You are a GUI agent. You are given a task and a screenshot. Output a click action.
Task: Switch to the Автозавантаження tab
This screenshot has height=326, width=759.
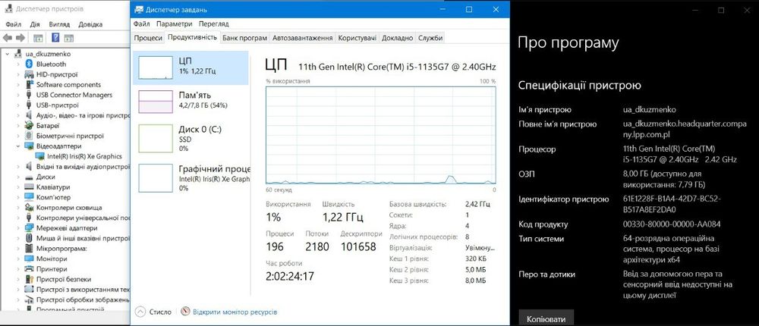point(303,38)
